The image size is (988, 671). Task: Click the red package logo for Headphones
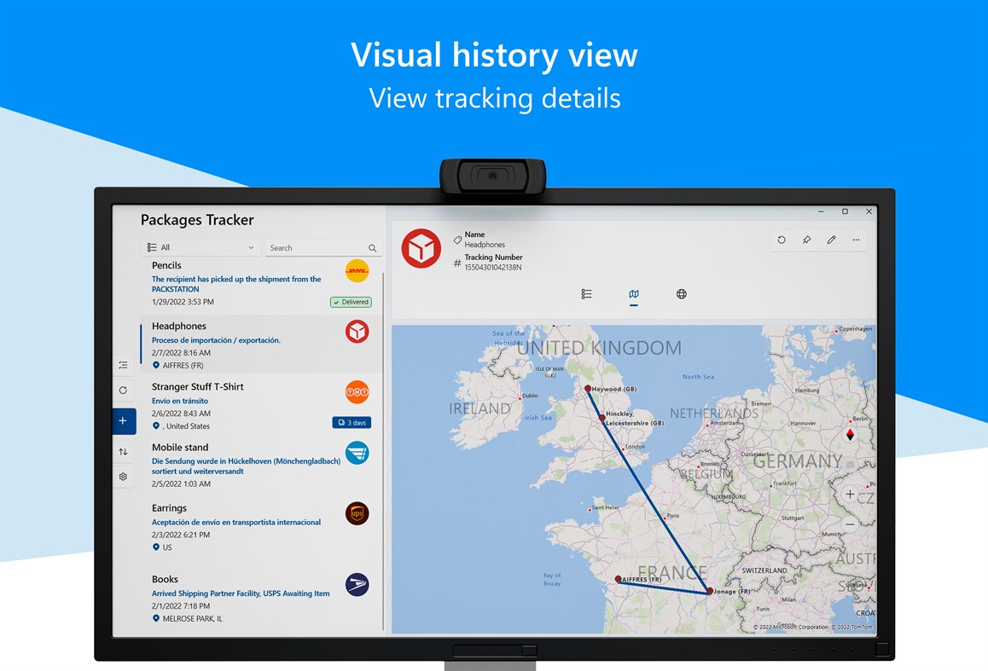point(420,248)
